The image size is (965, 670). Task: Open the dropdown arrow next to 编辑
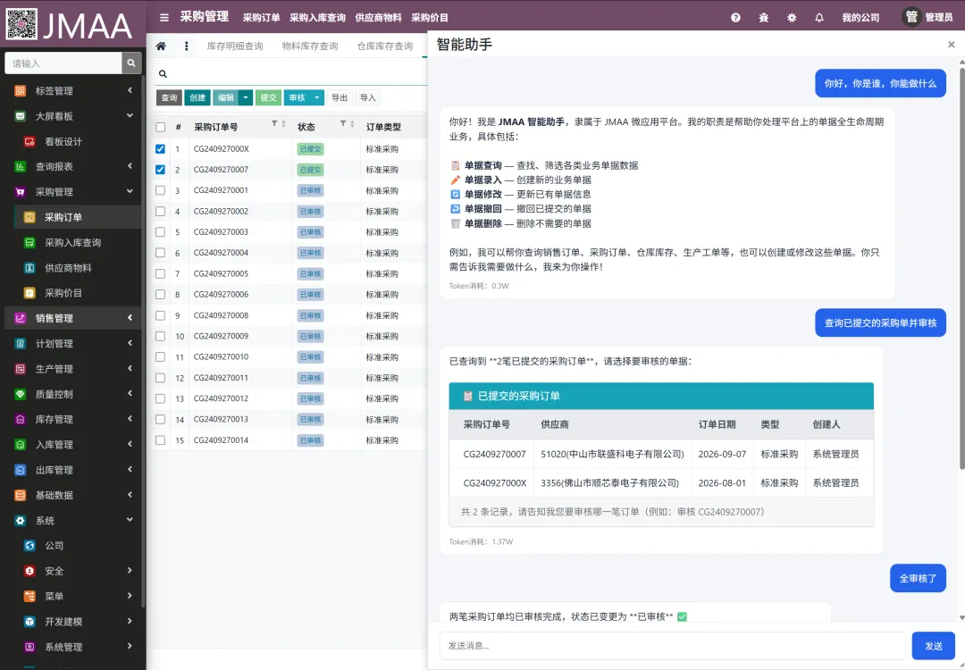tap(245, 98)
